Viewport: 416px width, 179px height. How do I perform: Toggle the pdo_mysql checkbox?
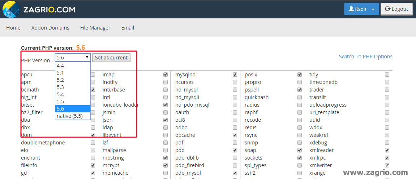tap(235, 173)
